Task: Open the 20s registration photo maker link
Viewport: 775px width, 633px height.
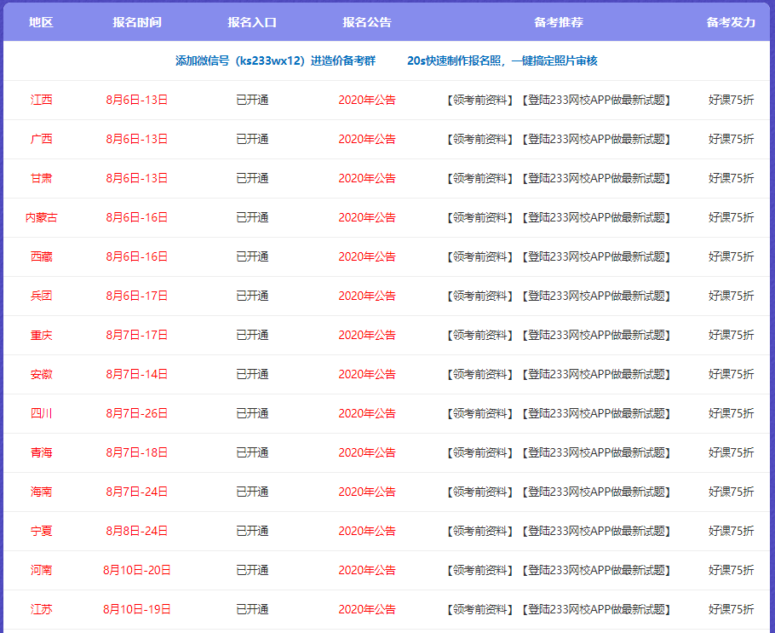Action: [x=502, y=60]
